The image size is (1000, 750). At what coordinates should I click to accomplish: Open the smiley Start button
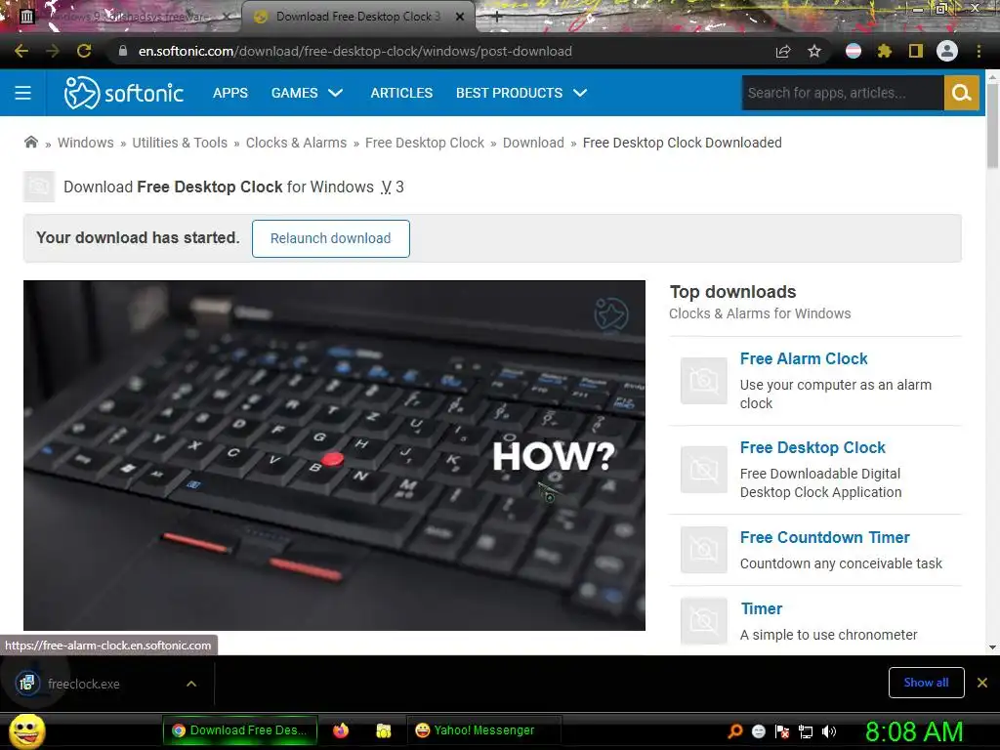[x=26, y=730]
